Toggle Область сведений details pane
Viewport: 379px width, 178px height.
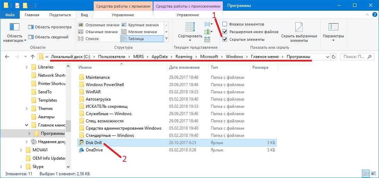click(48, 37)
